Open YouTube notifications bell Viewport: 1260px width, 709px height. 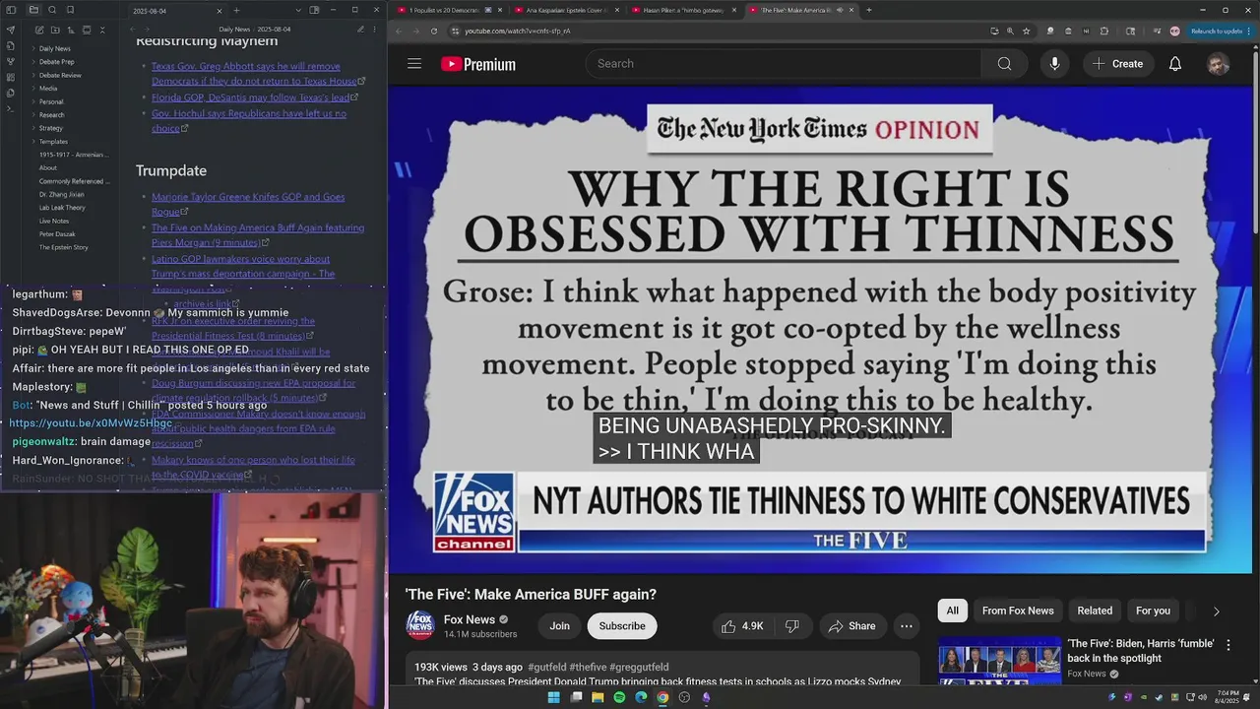[1175, 64]
